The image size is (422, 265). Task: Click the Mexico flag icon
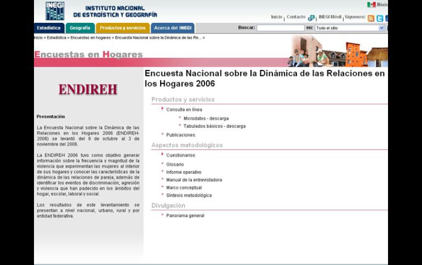(x=371, y=4)
